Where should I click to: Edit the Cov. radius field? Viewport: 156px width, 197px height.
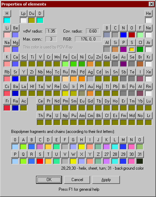coord(93,31)
